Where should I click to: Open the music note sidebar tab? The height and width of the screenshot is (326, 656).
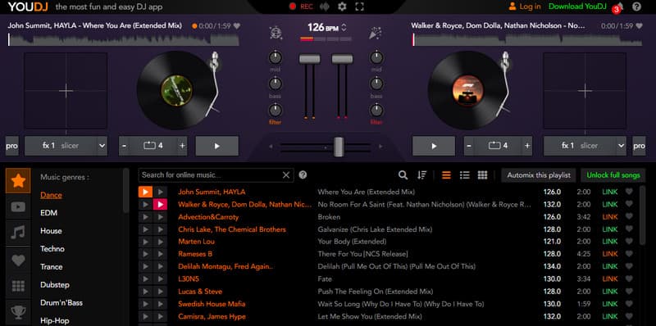coord(18,233)
